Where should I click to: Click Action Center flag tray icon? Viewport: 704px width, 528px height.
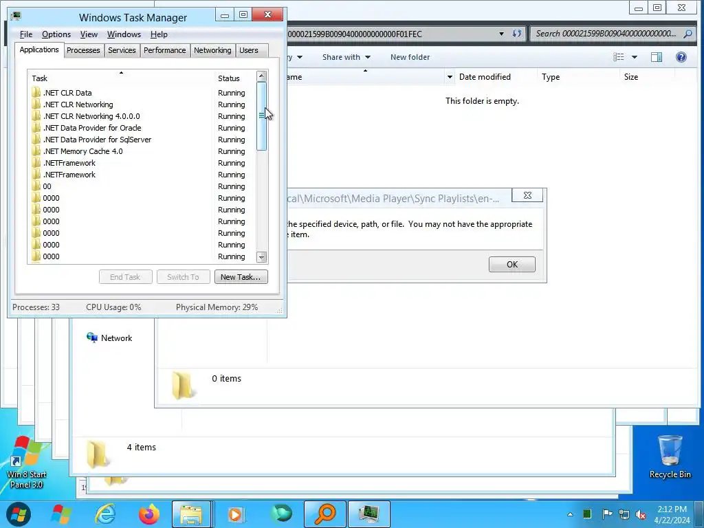pyautogui.click(x=606, y=514)
